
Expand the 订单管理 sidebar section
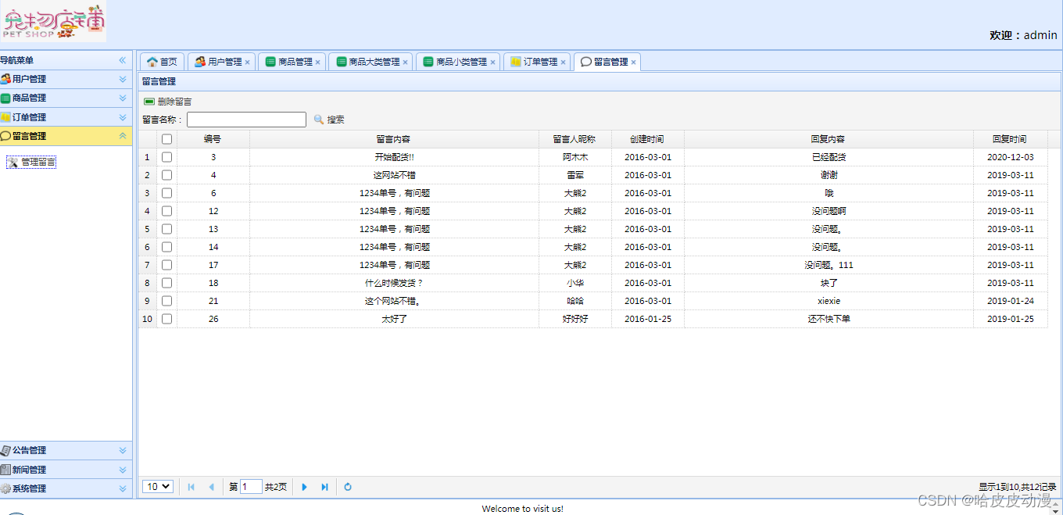point(123,117)
